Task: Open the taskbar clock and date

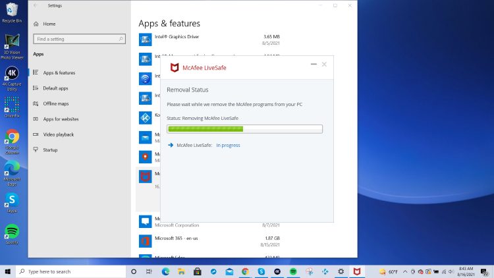Action: tap(466, 271)
